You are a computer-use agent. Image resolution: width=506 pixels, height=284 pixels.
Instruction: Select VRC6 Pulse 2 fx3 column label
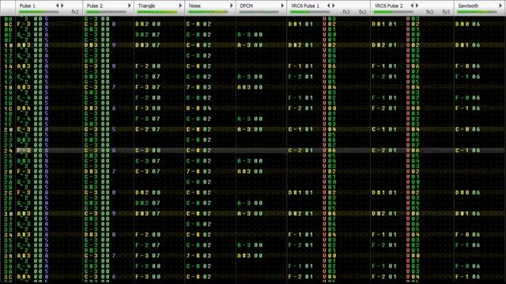(446, 12)
